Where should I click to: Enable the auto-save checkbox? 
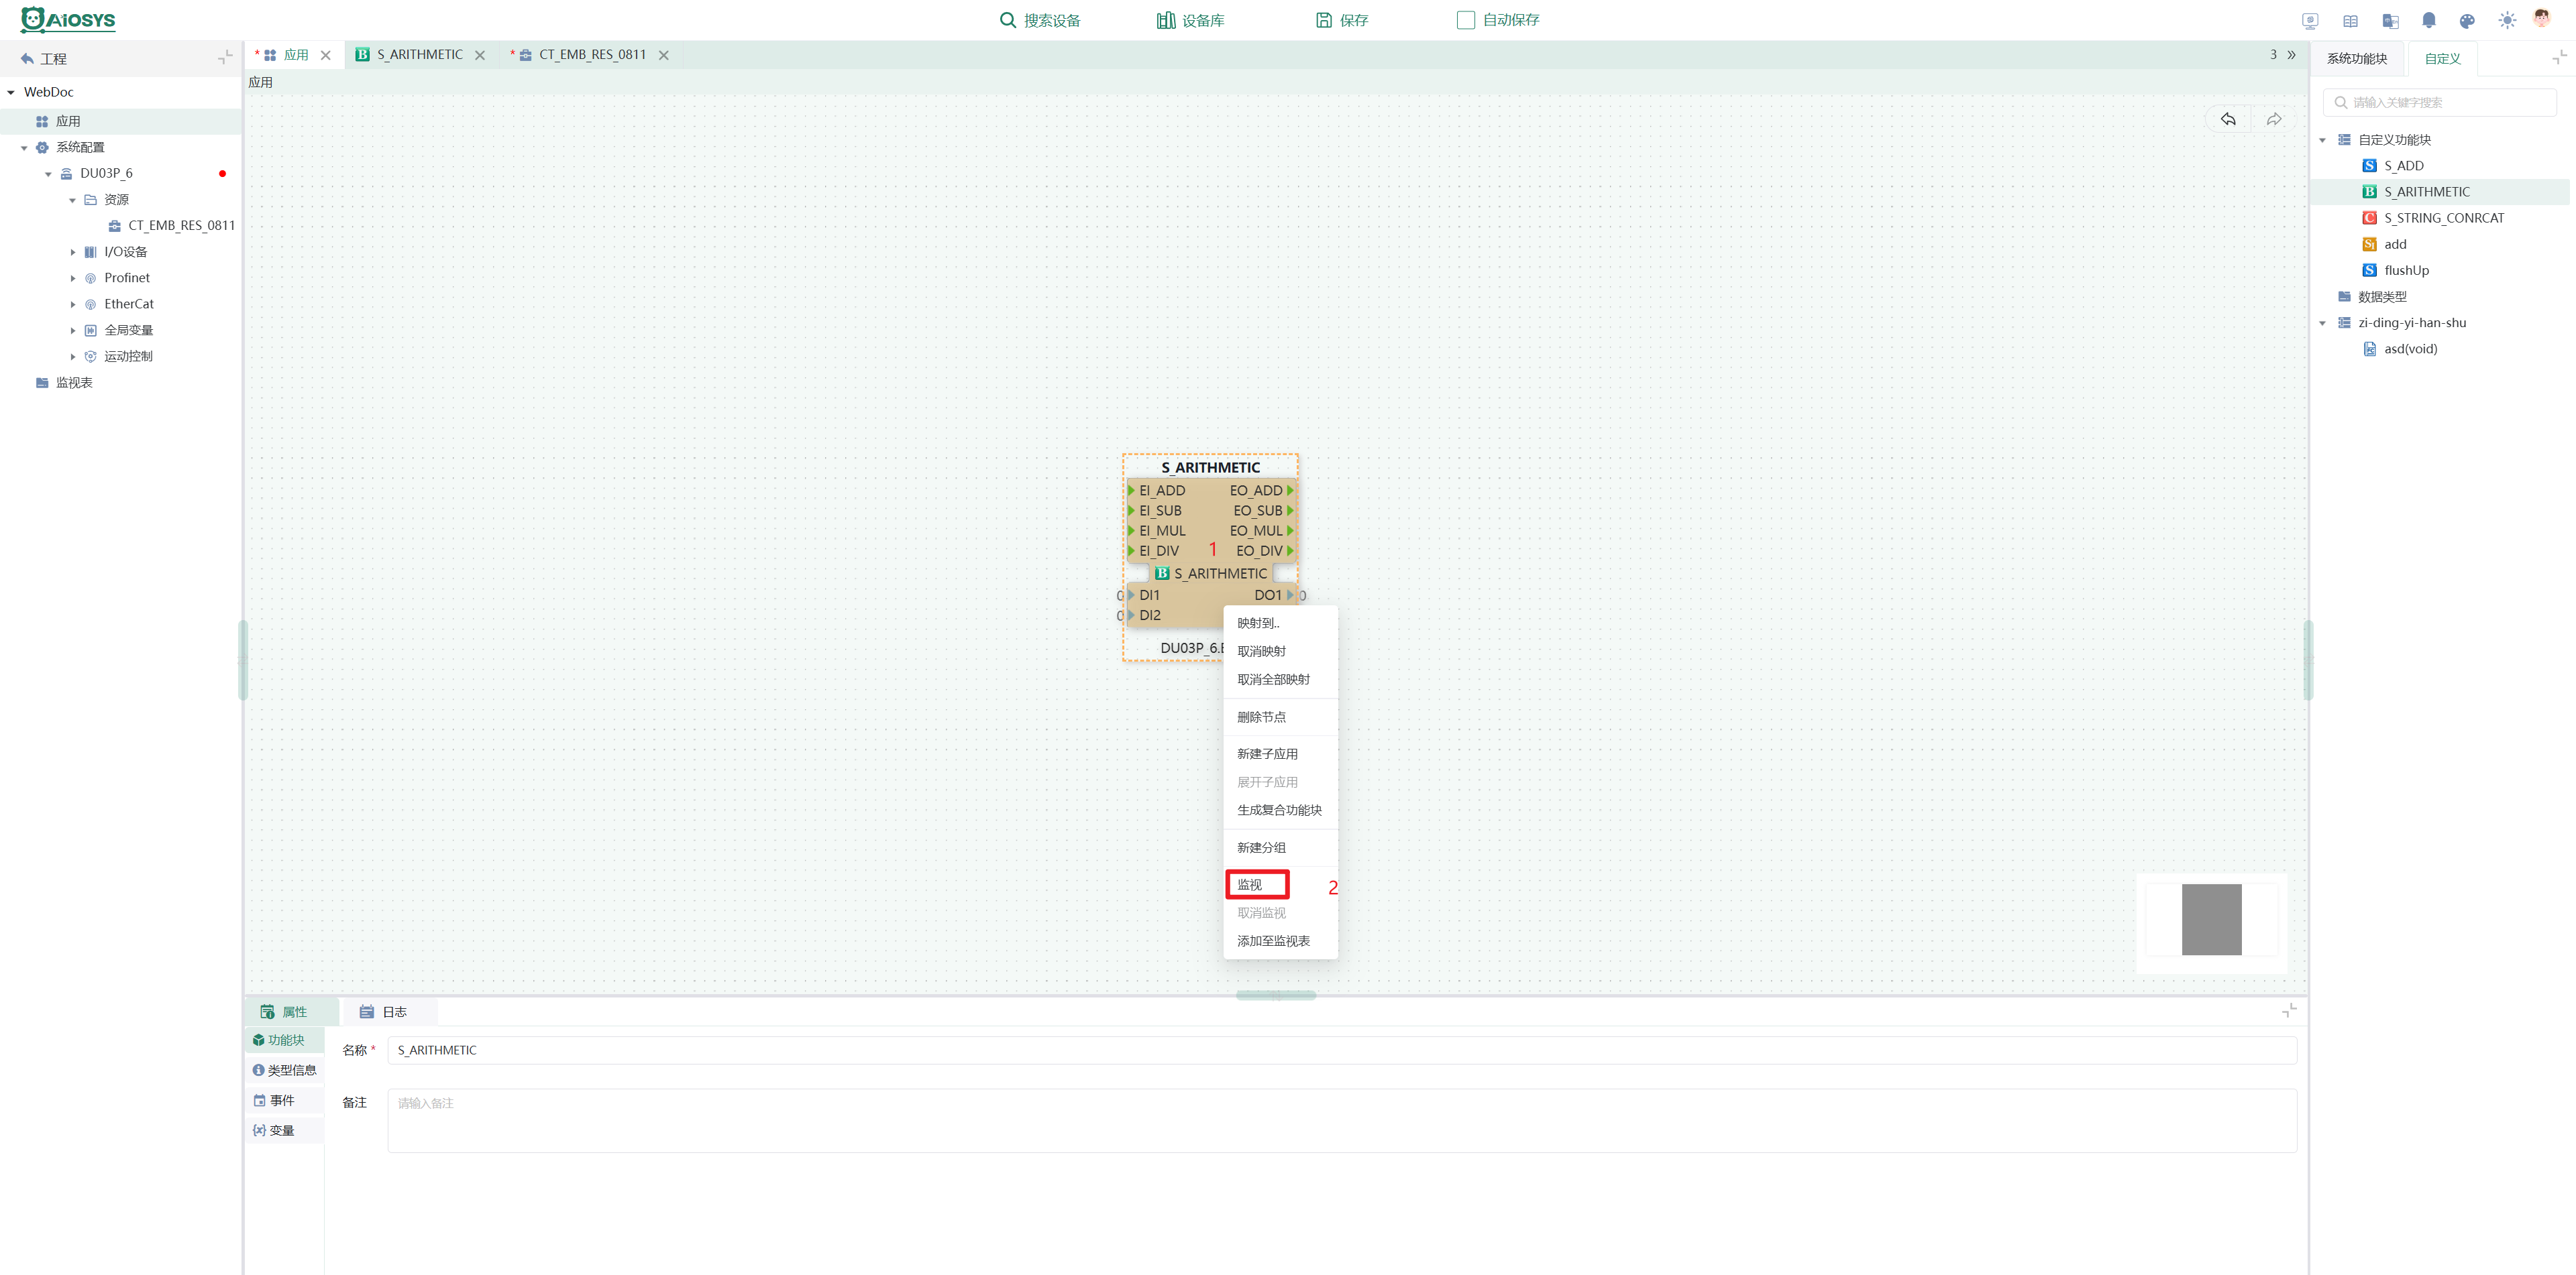pyautogui.click(x=1465, y=20)
